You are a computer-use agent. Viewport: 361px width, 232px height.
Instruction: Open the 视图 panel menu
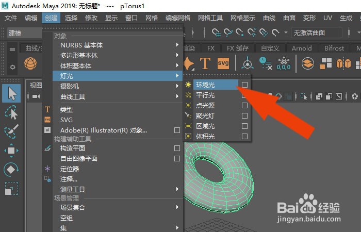coord(36,86)
